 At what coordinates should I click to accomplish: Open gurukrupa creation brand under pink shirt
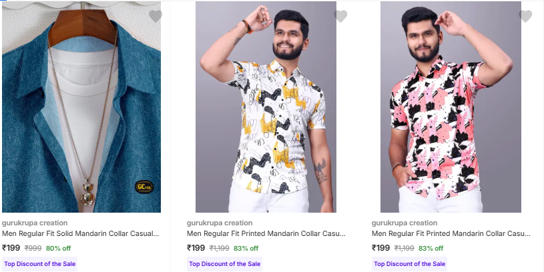pos(404,223)
